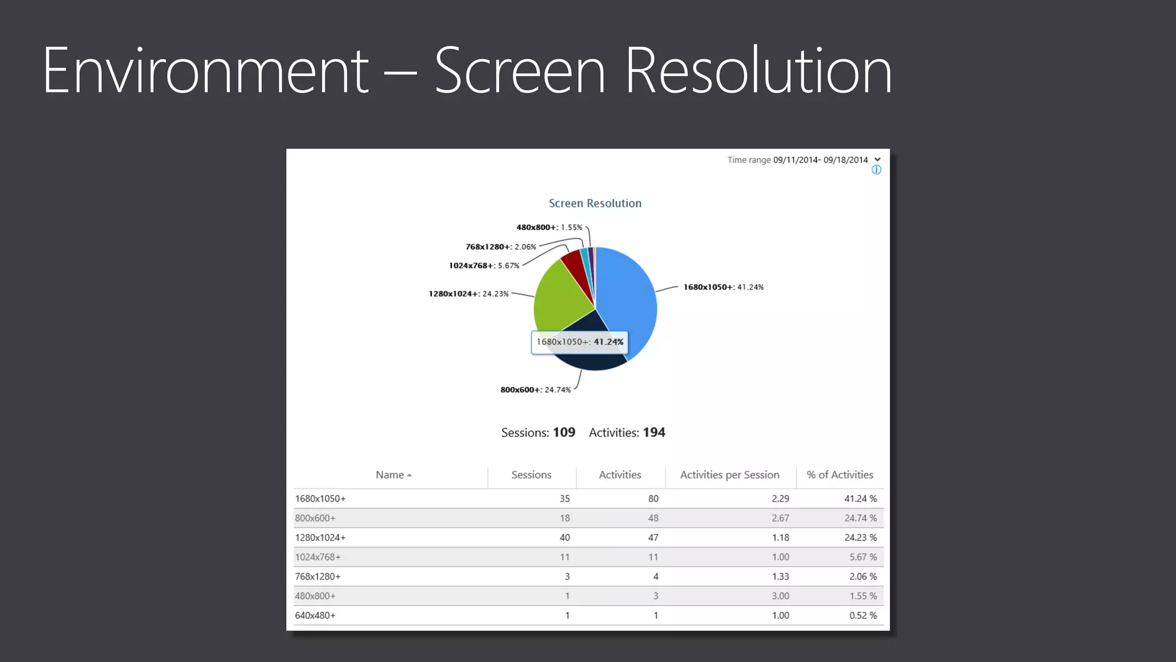Click activities value 80 in 1680x1050+ row

click(x=653, y=498)
